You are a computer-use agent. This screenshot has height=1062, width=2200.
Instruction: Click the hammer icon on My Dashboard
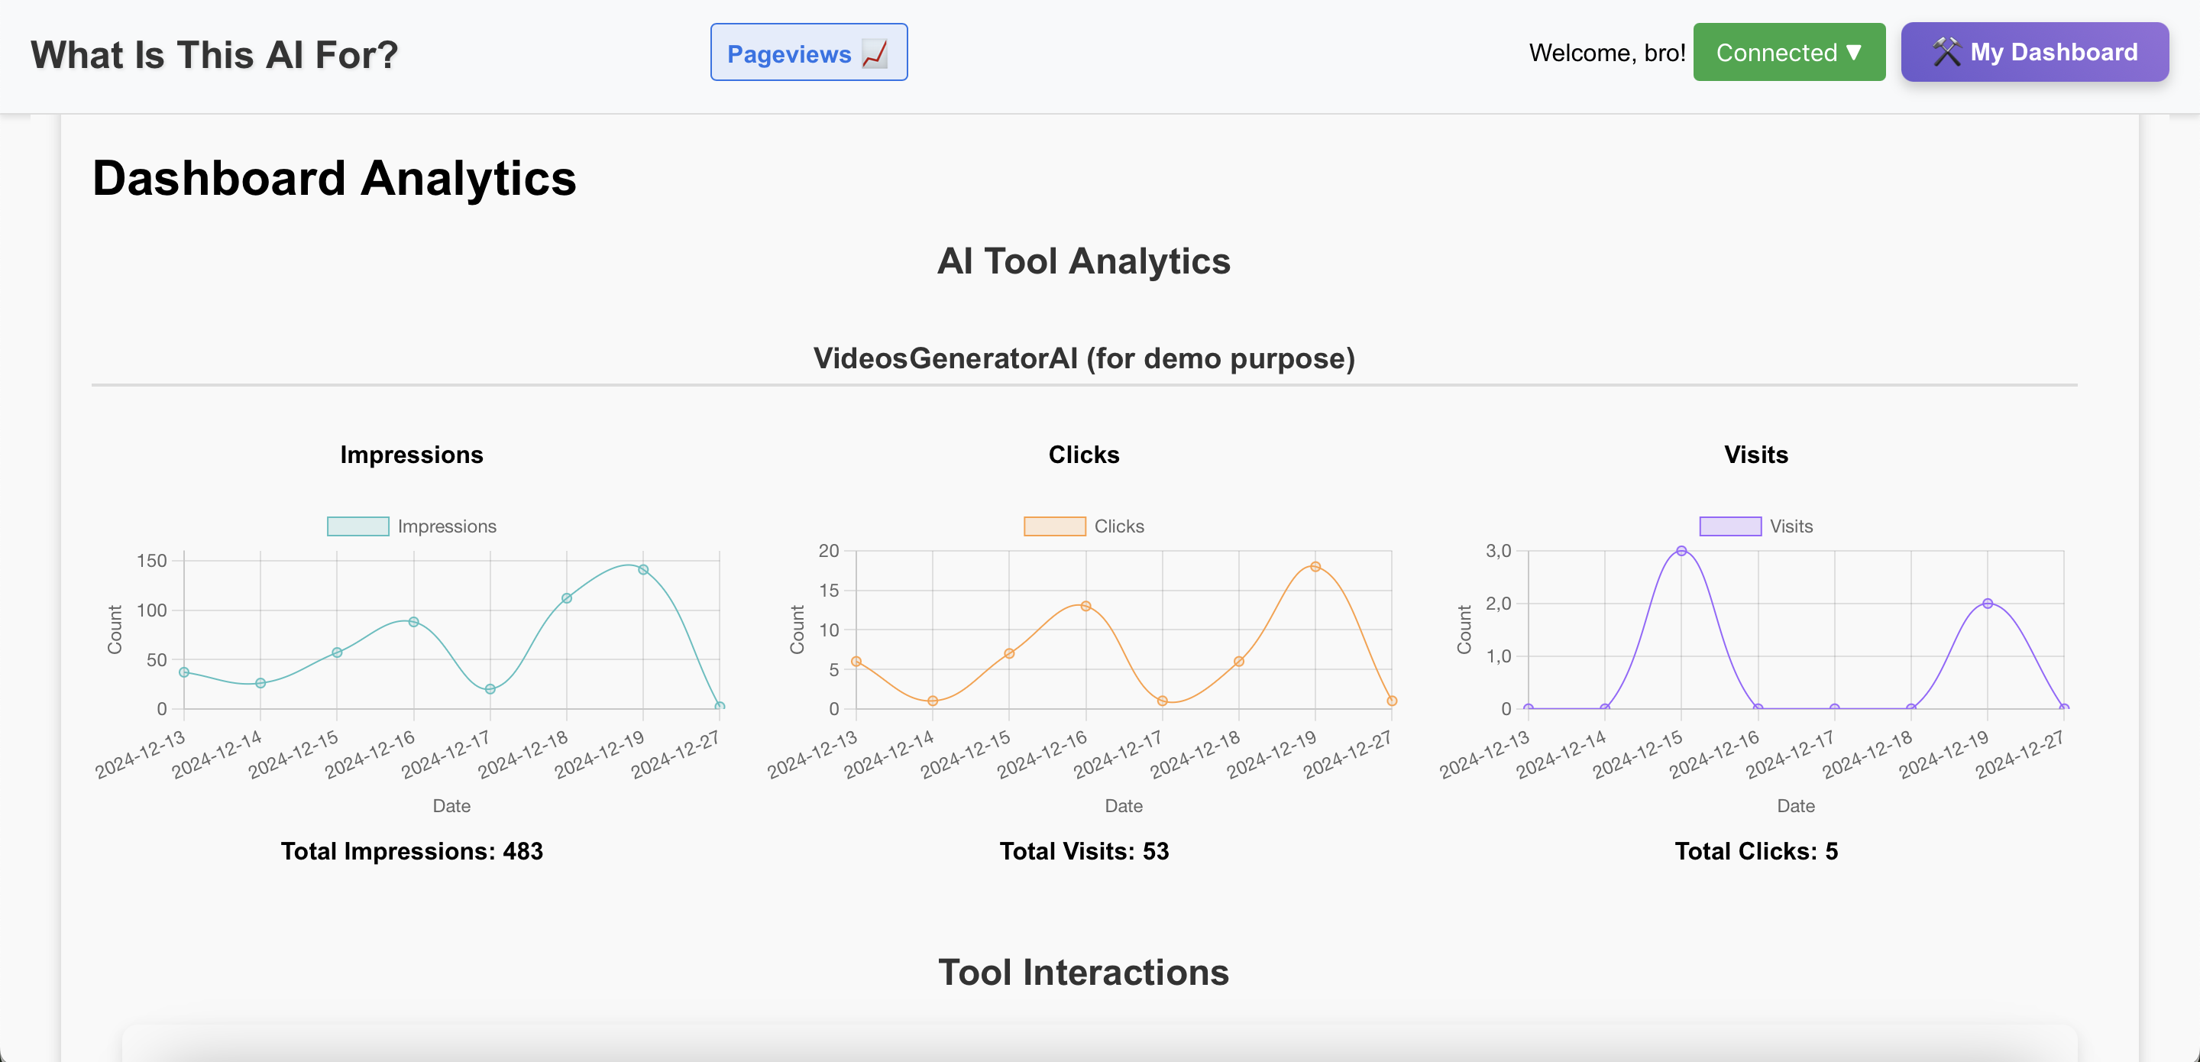click(1946, 52)
